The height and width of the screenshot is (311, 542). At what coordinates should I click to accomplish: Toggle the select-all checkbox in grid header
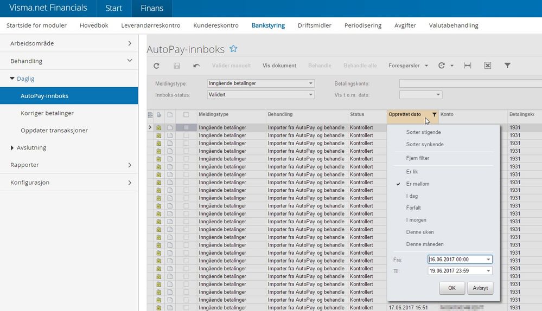(186, 115)
